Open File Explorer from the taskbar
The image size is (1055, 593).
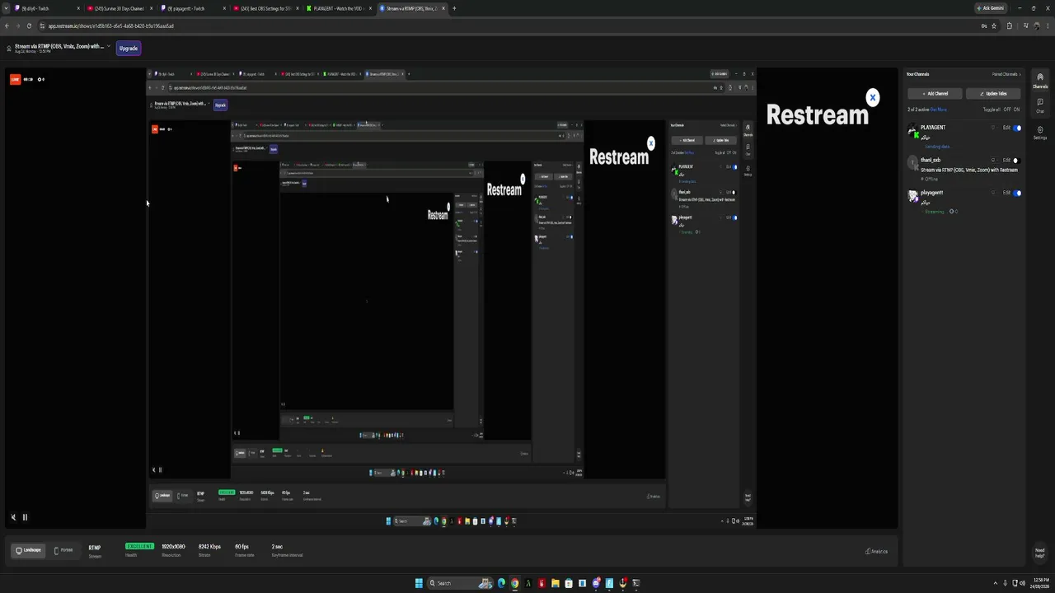555,583
